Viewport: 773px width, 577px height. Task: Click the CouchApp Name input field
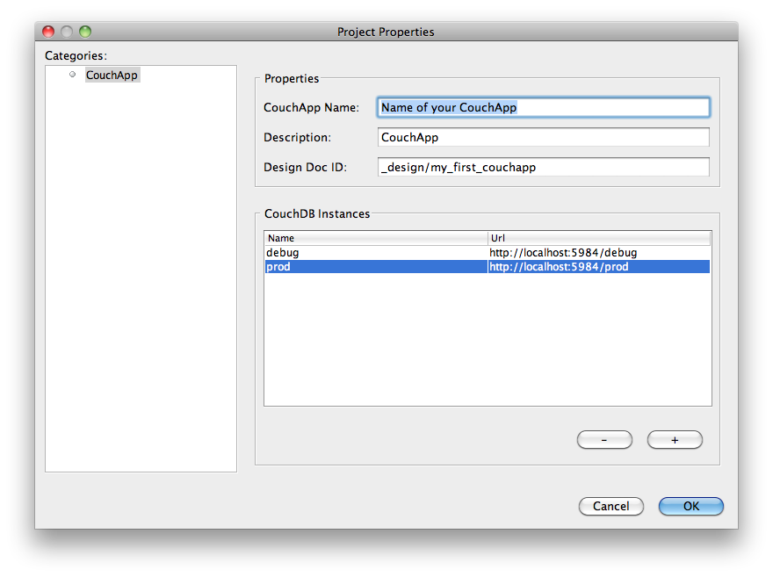(543, 107)
